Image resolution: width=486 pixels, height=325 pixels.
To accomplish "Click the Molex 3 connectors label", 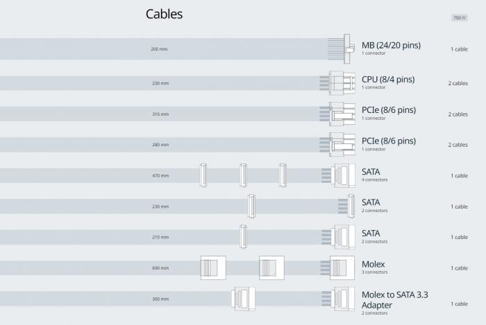I will click(x=374, y=272).
